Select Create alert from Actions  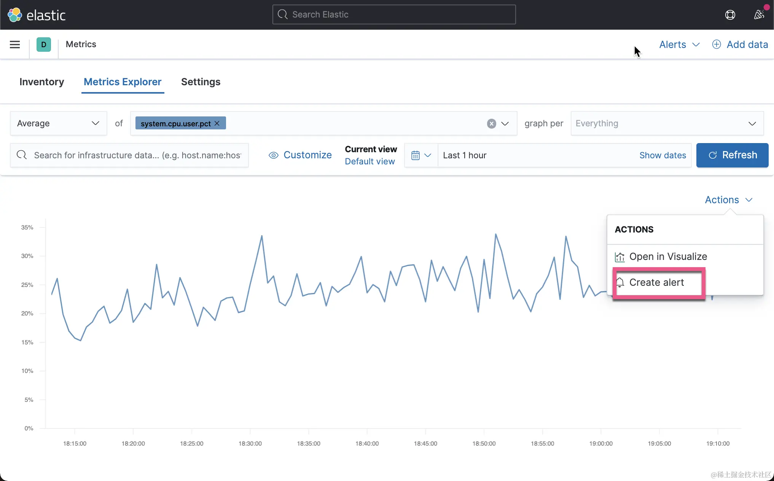coord(656,282)
